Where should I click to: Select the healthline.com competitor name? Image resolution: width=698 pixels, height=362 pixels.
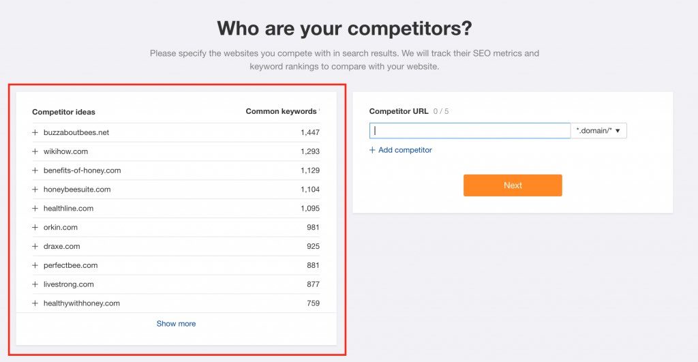[x=68, y=209]
